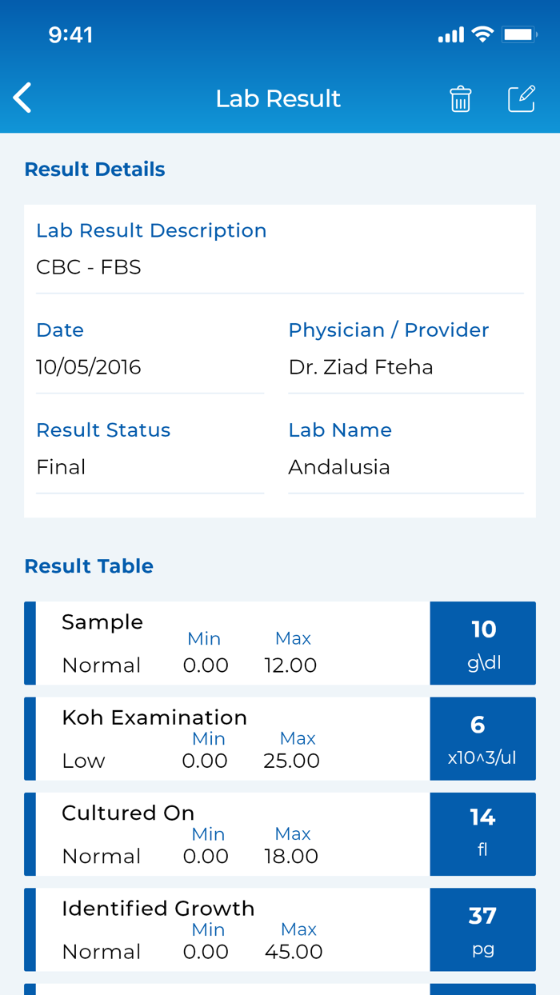Viewport: 560px width, 995px height.
Task: Open the edit pencil icon
Action: point(522,98)
